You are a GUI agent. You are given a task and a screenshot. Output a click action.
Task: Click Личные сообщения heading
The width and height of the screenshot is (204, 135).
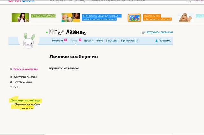point(73,57)
